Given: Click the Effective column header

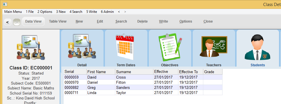Looking at the screenshot, I should click(166, 72).
